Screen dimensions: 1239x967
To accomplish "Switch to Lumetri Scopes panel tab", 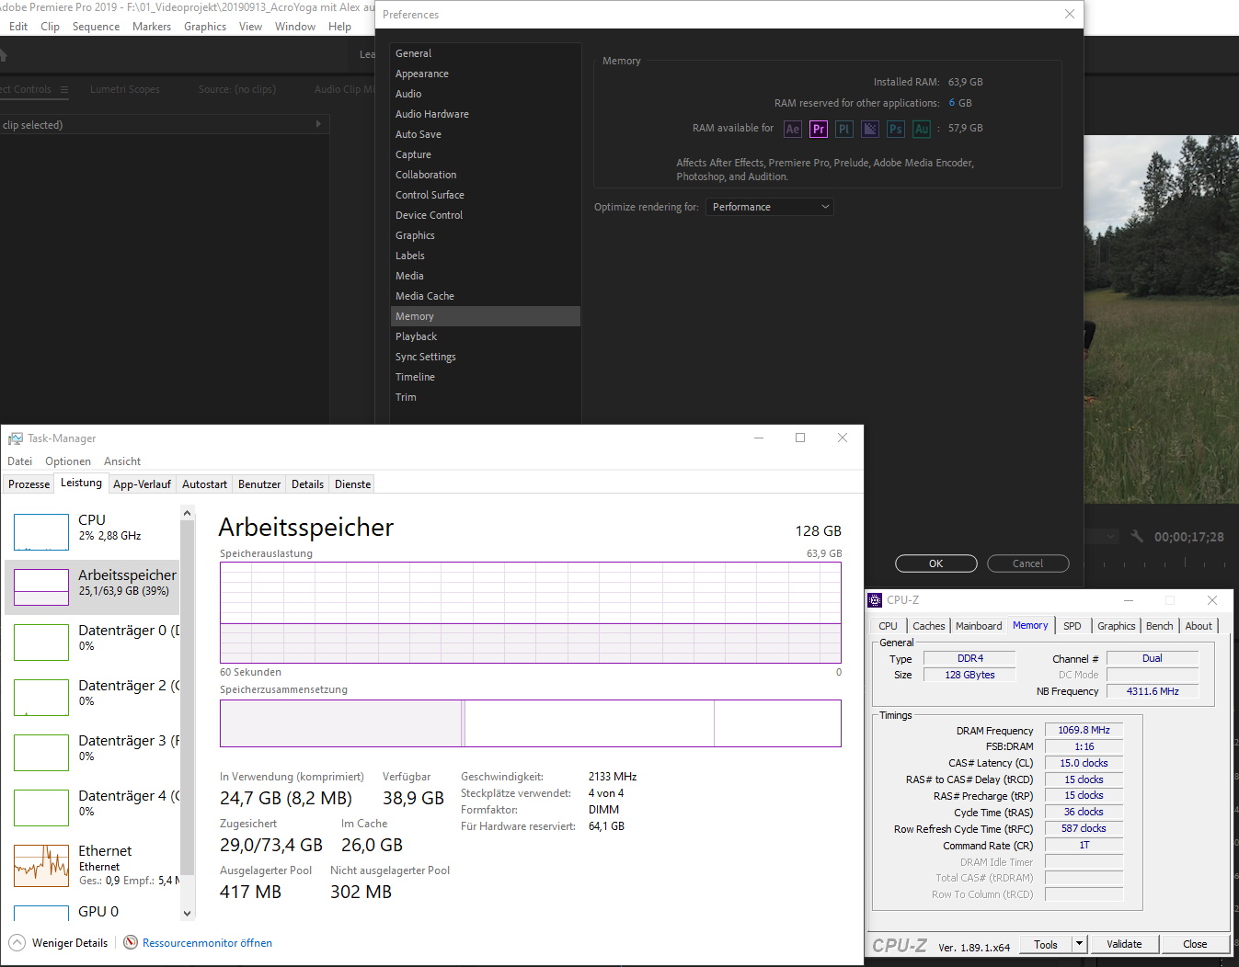I will (x=125, y=89).
